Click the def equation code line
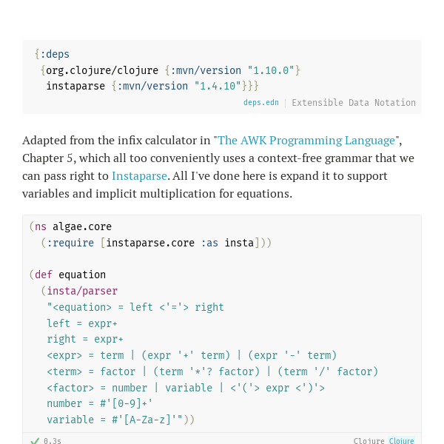This screenshot has height=444, width=444. (x=67, y=275)
